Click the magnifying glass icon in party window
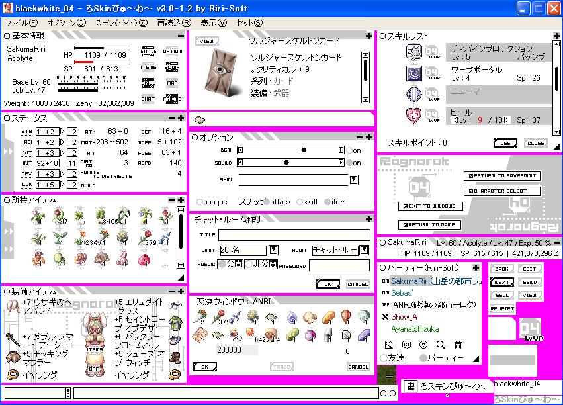 pyautogui.click(x=441, y=345)
